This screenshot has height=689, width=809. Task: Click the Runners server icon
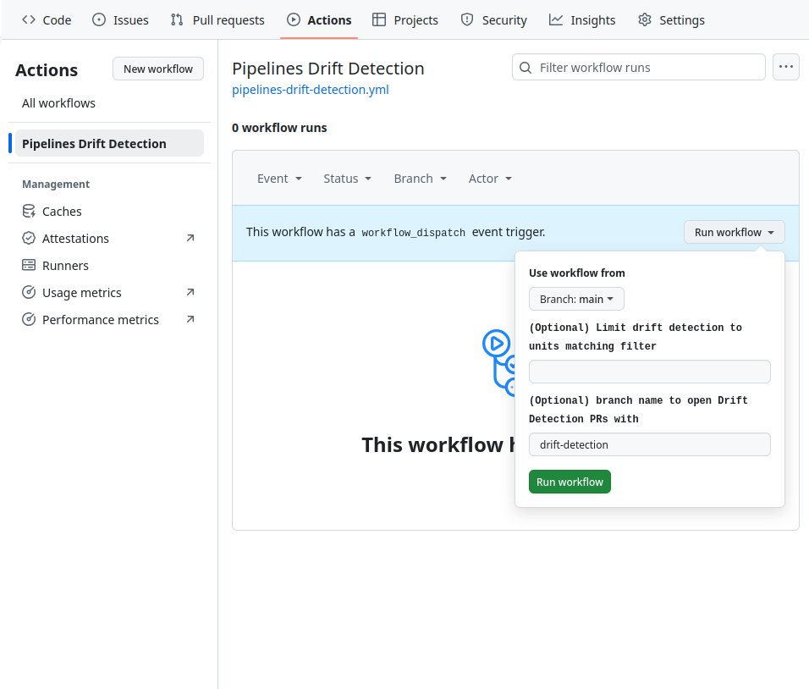29,266
